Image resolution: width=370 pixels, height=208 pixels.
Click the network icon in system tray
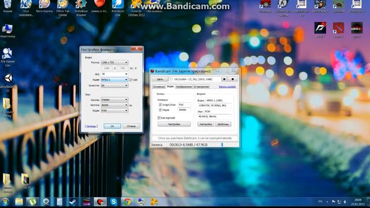pyautogui.click(x=339, y=202)
